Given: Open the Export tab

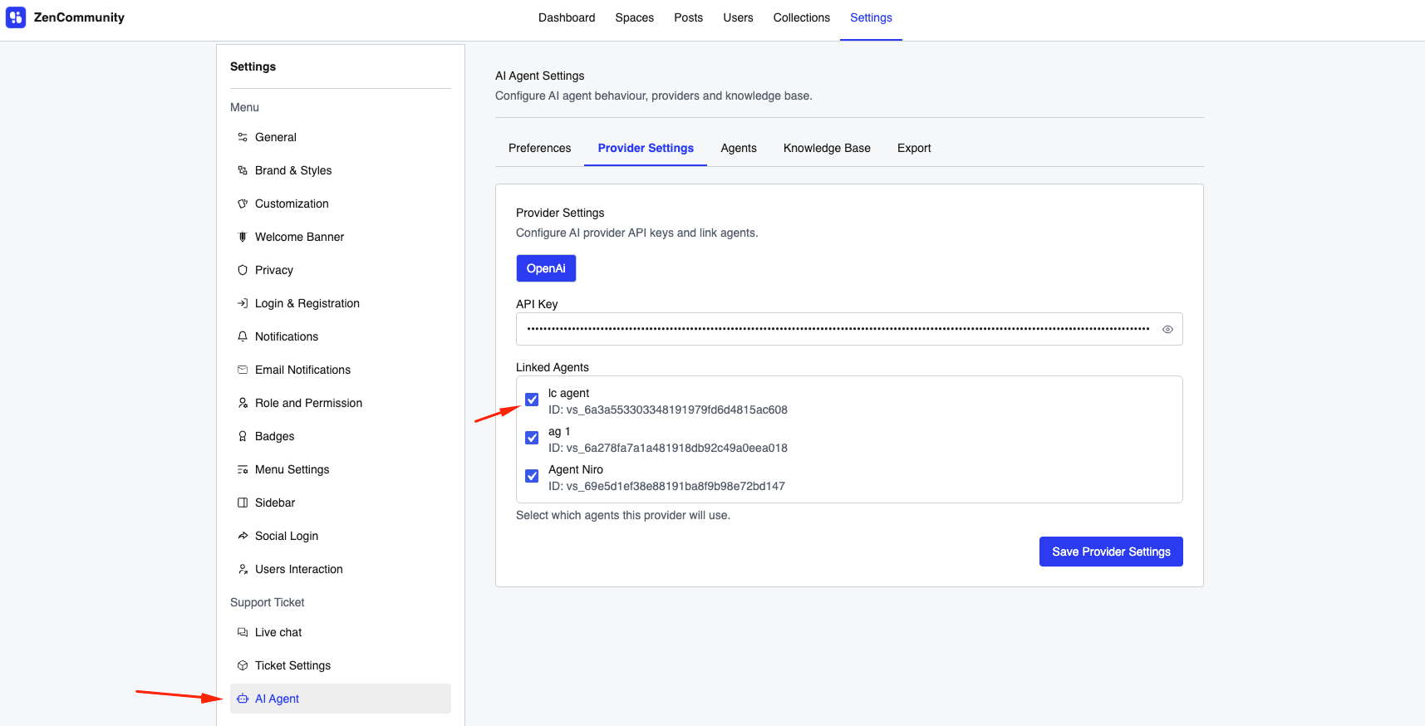Looking at the screenshot, I should [x=914, y=148].
